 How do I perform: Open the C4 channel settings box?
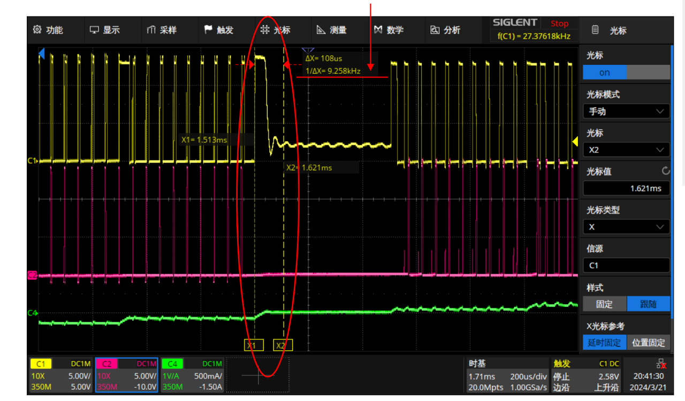click(x=192, y=375)
